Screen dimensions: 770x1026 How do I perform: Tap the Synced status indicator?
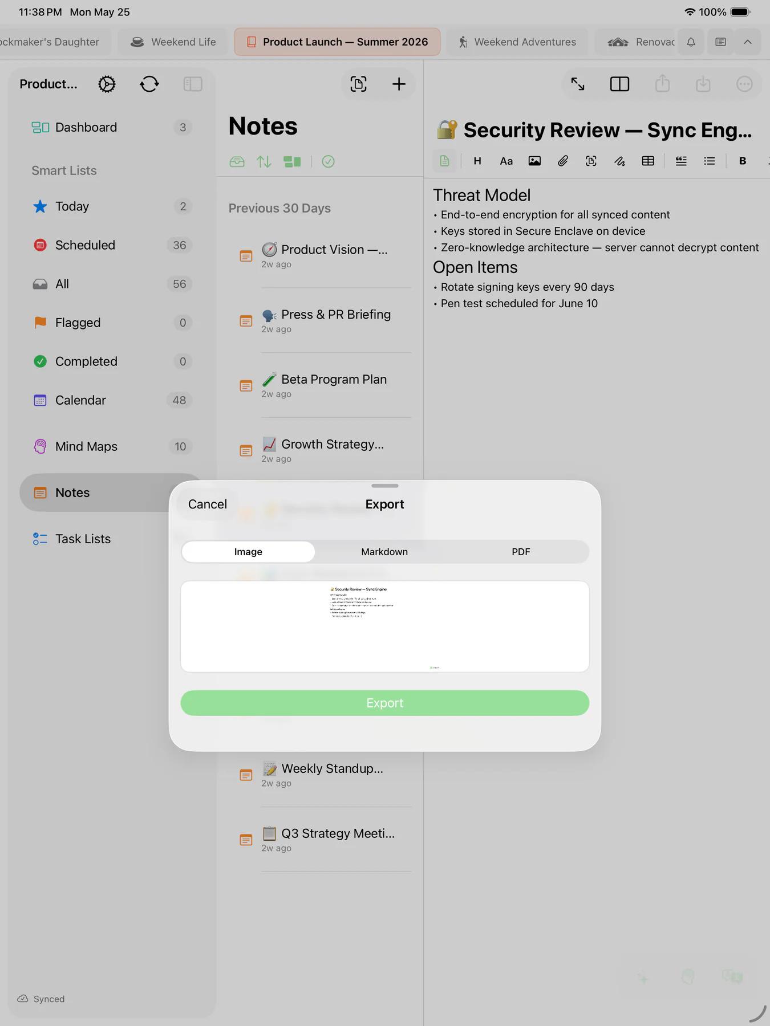point(41,999)
